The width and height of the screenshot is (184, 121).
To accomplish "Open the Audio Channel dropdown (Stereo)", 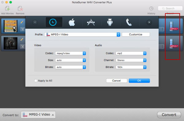I will point(131,60).
